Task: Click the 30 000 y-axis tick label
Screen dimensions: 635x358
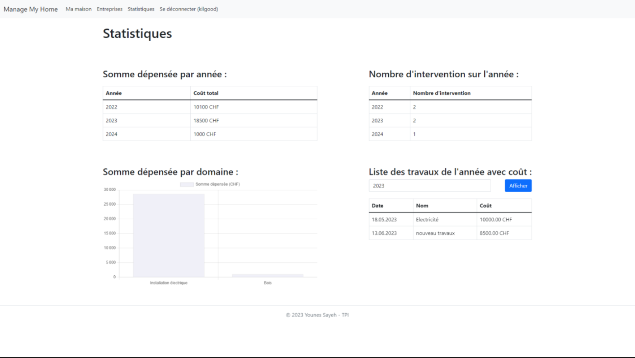Action: point(109,190)
